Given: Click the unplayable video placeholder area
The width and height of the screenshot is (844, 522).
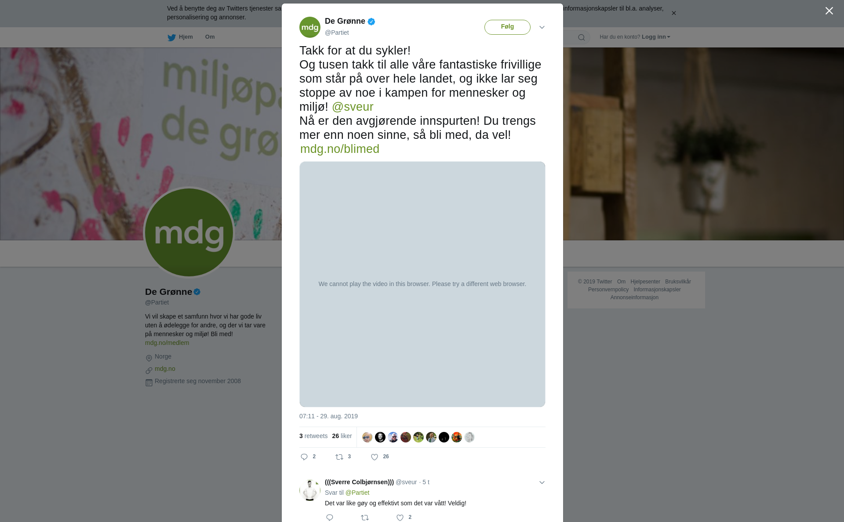Looking at the screenshot, I should (x=422, y=284).
